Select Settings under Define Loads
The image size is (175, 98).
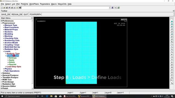click(x=13, y=58)
